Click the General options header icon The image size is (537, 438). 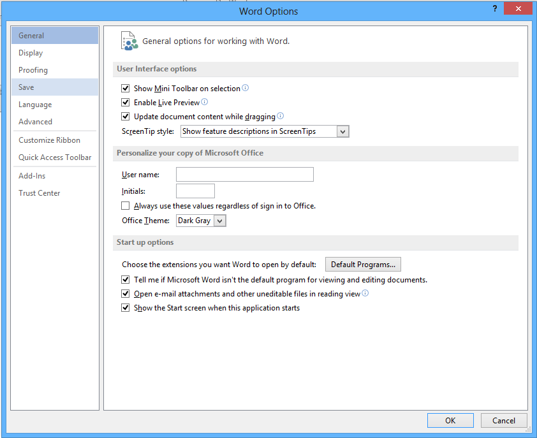[x=129, y=41]
